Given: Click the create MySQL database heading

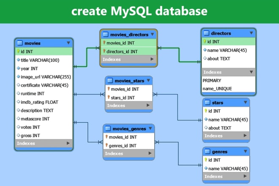Looking at the screenshot, I should (x=139, y=11).
